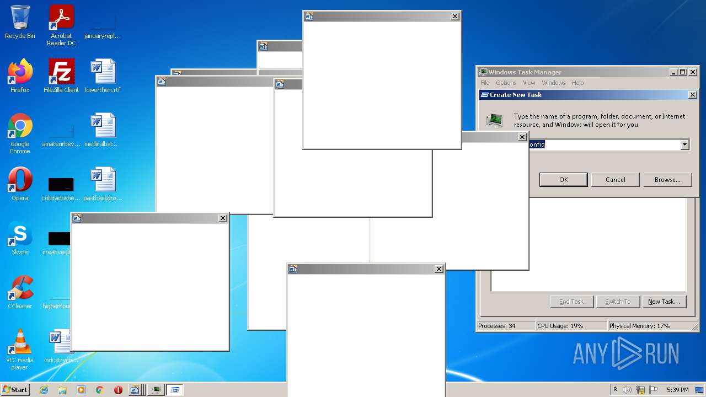Select the januaryrepl... desktop file
Viewport: 706px width, 397px height.
click(x=103, y=25)
